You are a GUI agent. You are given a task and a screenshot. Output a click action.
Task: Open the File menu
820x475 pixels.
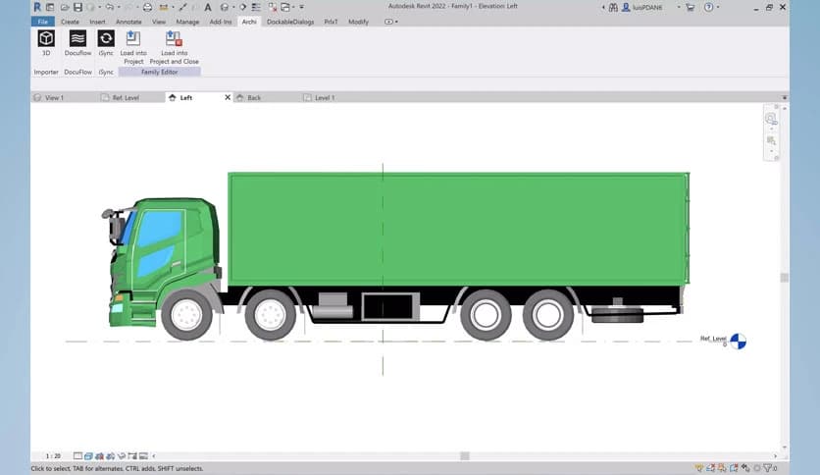coord(43,22)
